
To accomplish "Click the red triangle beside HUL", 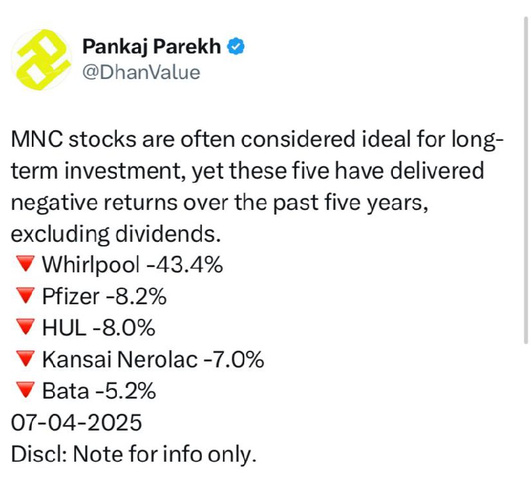I will [x=25, y=327].
